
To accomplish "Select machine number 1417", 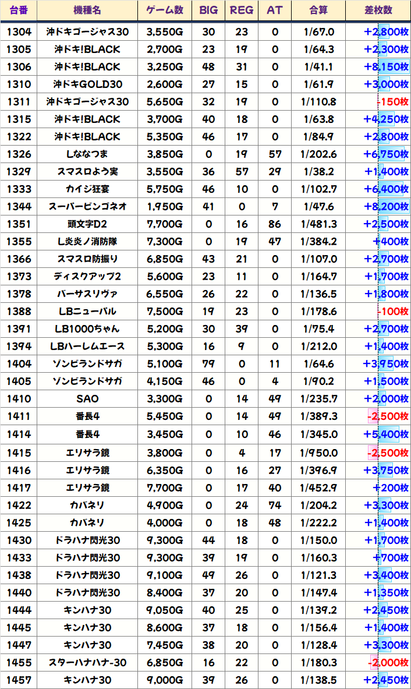I will (19, 487).
